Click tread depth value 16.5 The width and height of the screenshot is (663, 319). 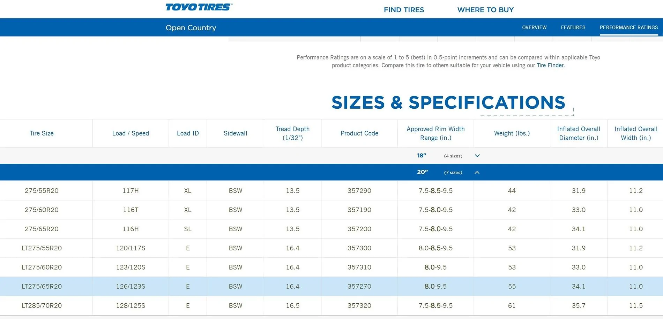(x=292, y=305)
